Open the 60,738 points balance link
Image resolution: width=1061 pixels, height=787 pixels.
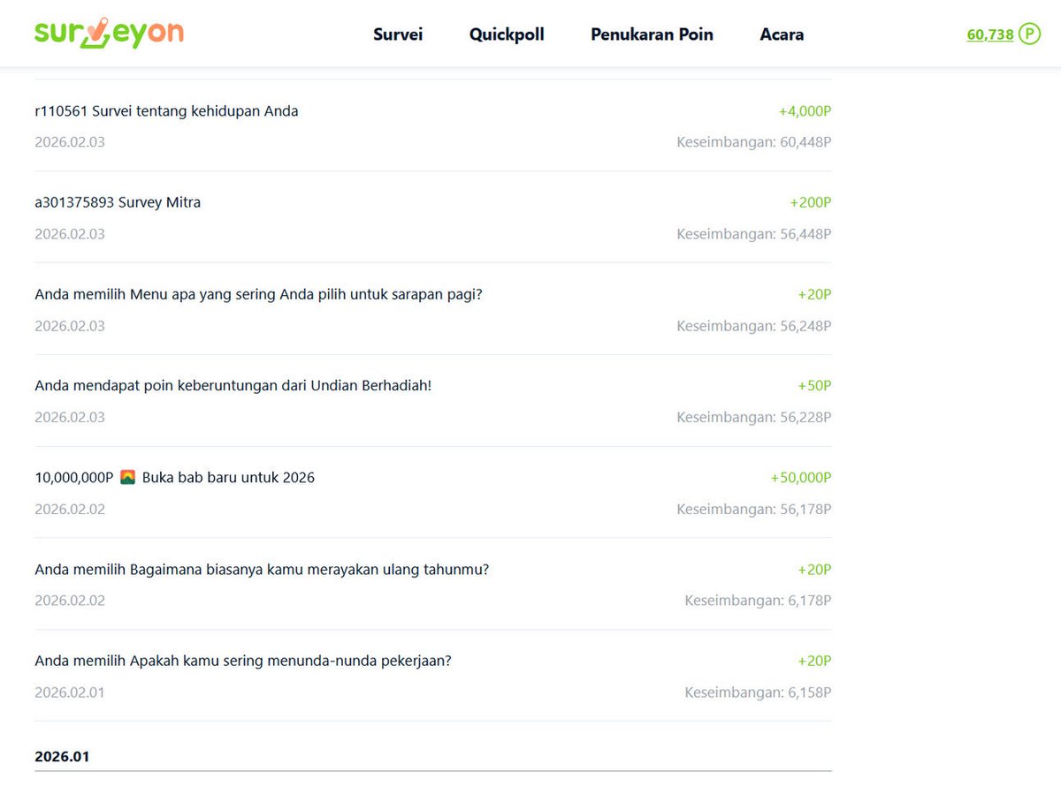pyautogui.click(x=990, y=35)
